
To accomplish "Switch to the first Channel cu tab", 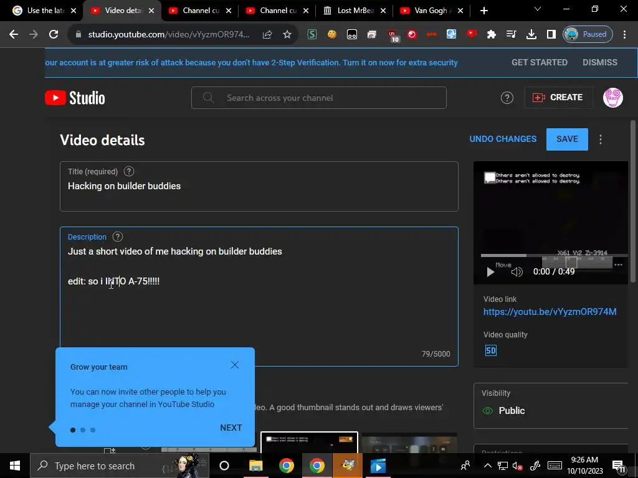I will pos(201,11).
